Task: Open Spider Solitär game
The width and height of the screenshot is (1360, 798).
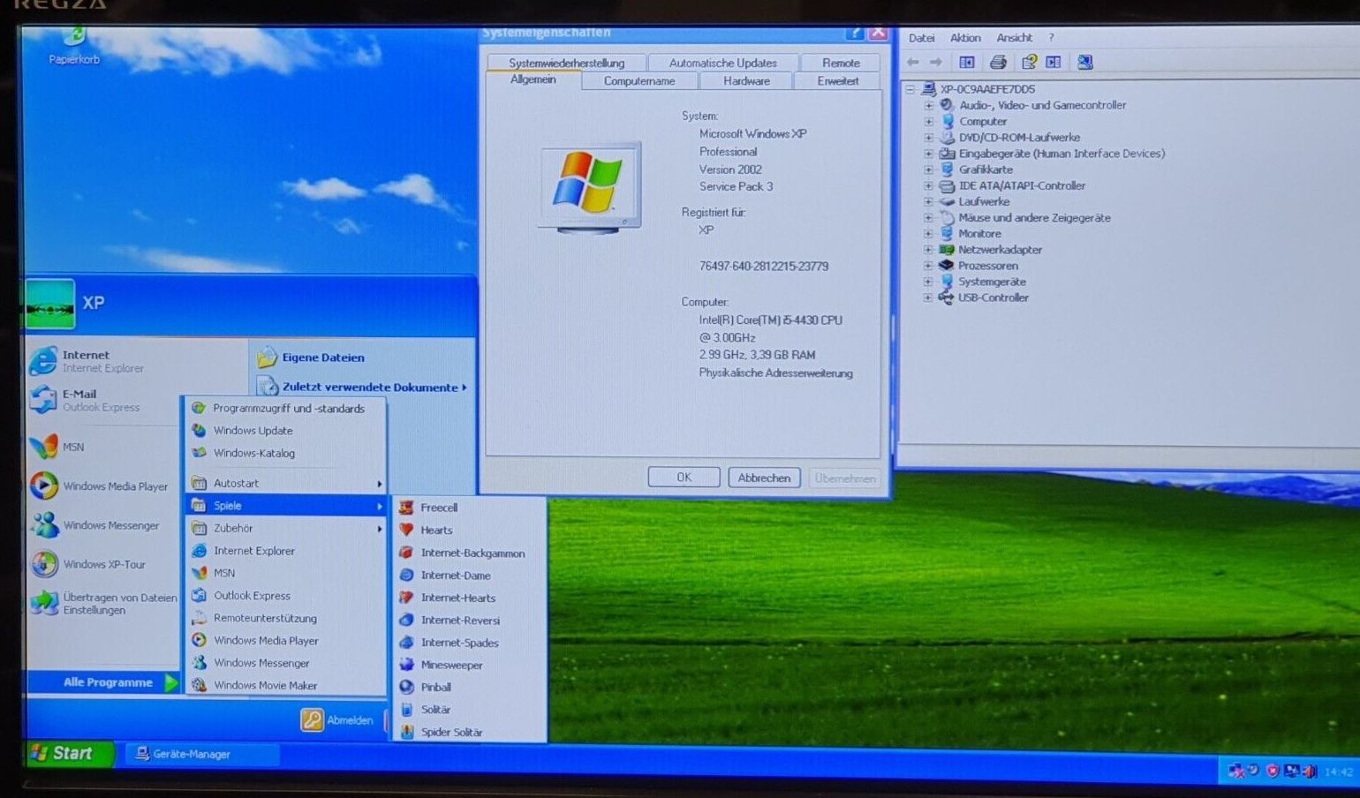Action: point(450,732)
